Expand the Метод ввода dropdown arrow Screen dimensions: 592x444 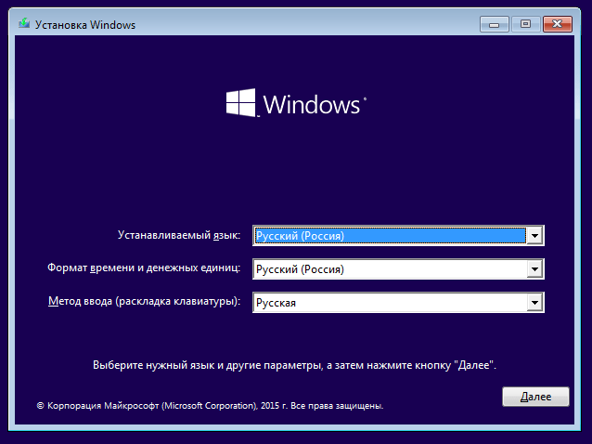click(x=534, y=303)
